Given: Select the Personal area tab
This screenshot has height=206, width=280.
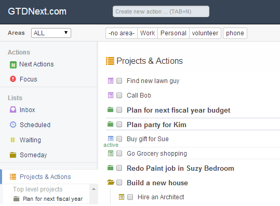Looking at the screenshot, I should tap(174, 33).
